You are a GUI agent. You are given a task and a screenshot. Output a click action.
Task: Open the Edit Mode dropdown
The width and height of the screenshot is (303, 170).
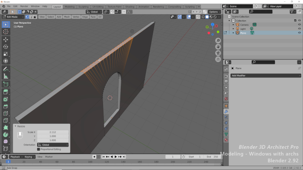(x=13, y=17)
